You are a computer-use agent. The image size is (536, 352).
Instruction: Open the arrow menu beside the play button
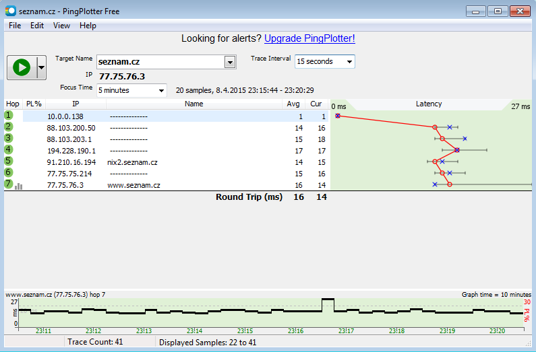point(41,67)
